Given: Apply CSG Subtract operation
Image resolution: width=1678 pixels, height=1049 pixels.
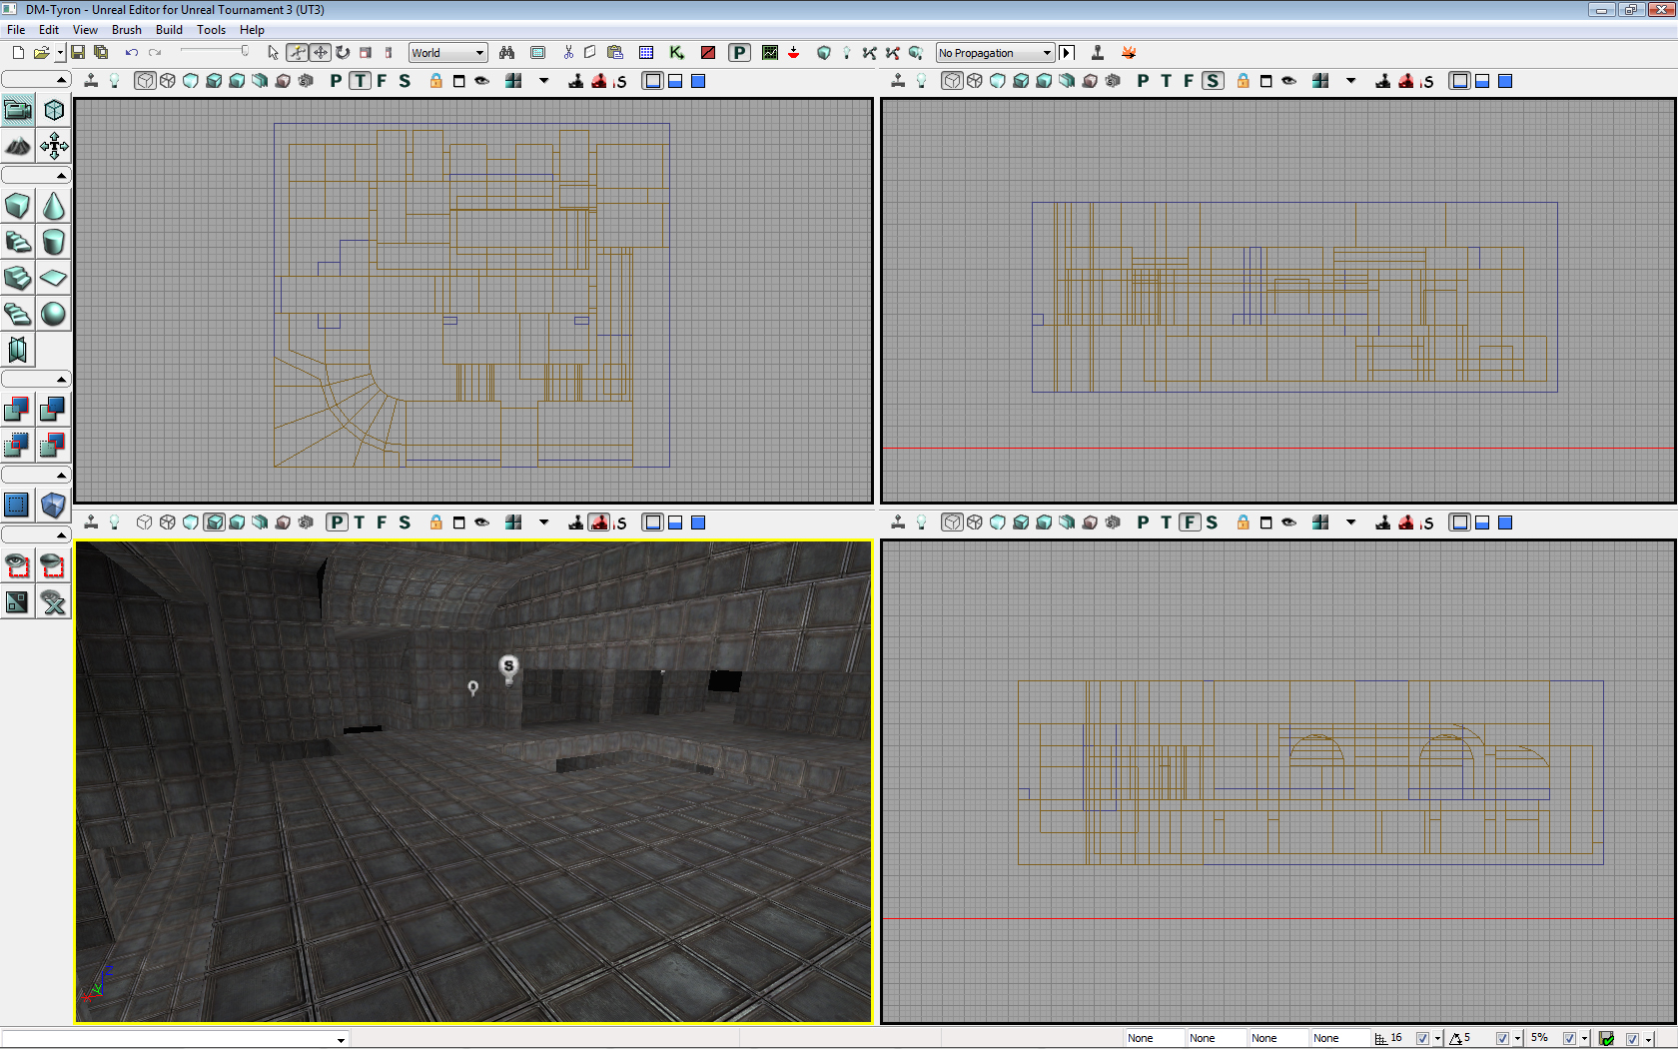Looking at the screenshot, I should 54,409.
